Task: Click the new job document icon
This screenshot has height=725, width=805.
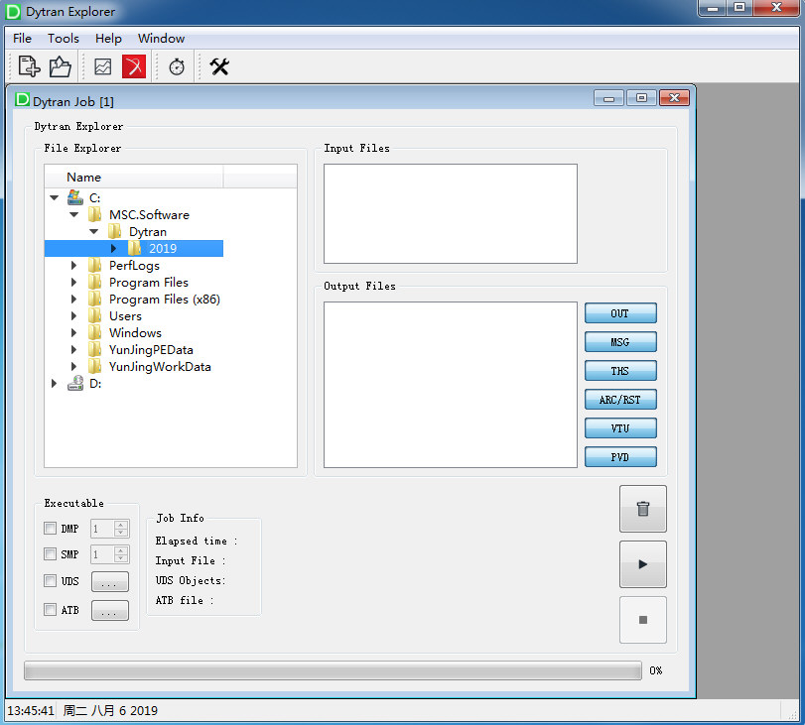Action: (x=29, y=66)
